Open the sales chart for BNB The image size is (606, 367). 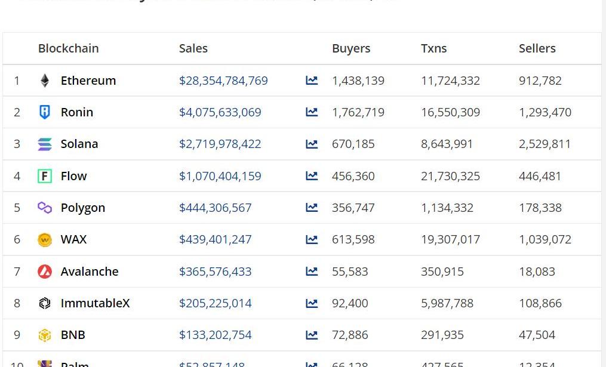point(312,335)
